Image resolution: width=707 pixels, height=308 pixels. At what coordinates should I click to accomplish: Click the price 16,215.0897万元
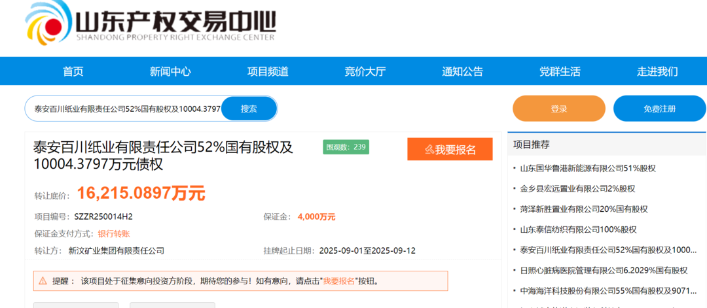coord(141,193)
